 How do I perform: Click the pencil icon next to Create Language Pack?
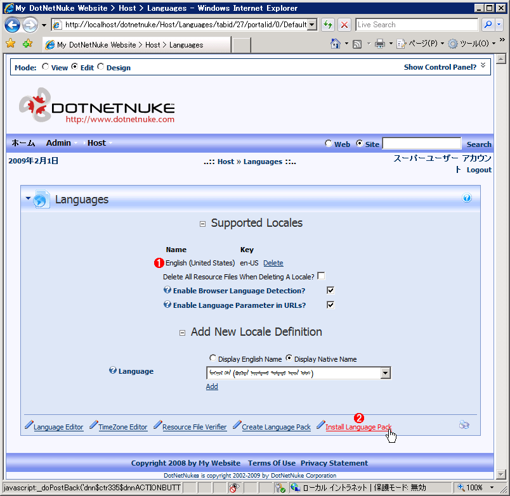pyautogui.click(x=237, y=424)
